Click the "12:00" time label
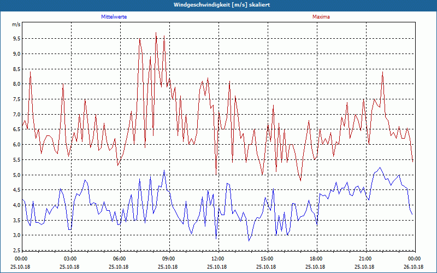 217,259
